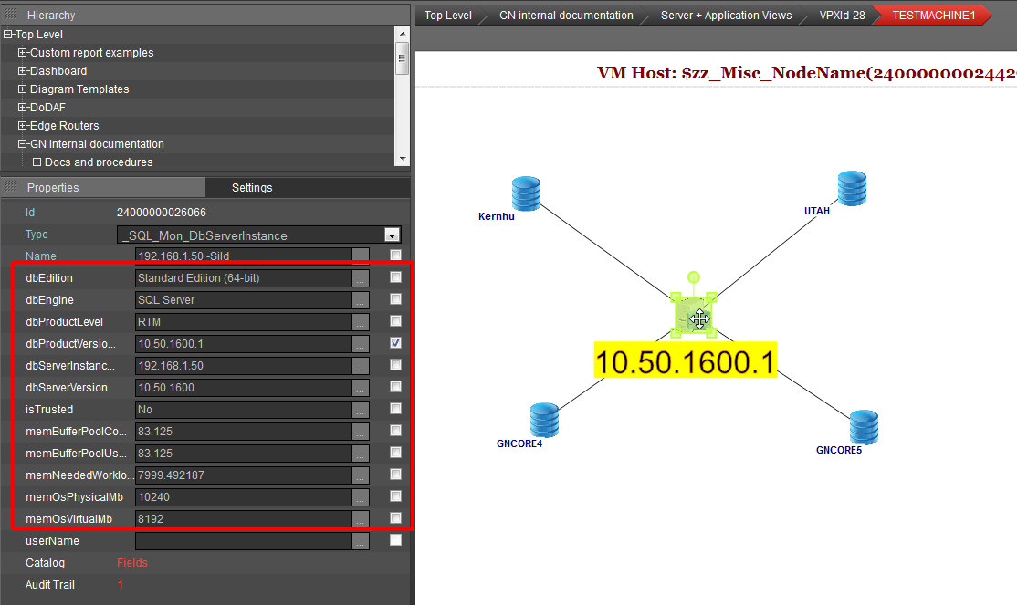1017x605 pixels.
Task: Open the Catalog Fields link
Action: [132, 563]
